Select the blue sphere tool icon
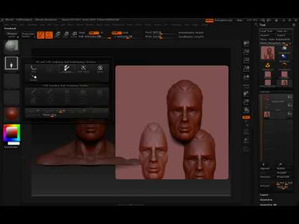299x224 pixels. [x=284, y=57]
